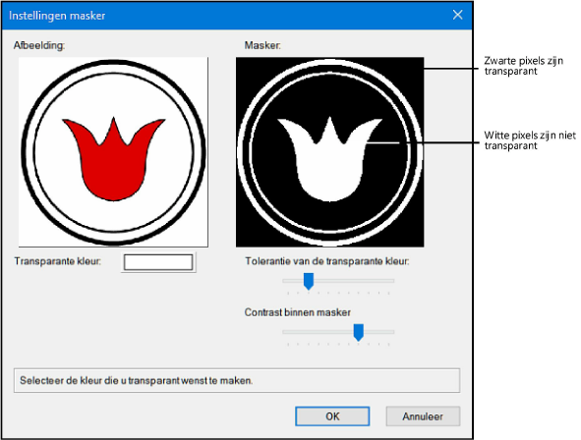Viewport: 581px width, 440px height.
Task: Click the 'Tolerantie van de transparante kleur:' label
Action: pyautogui.click(x=327, y=261)
